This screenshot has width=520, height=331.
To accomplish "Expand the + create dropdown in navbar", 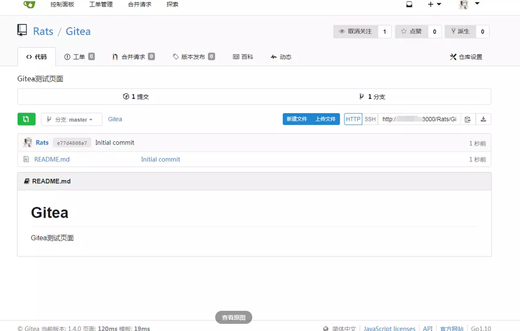I will tap(433, 5).
